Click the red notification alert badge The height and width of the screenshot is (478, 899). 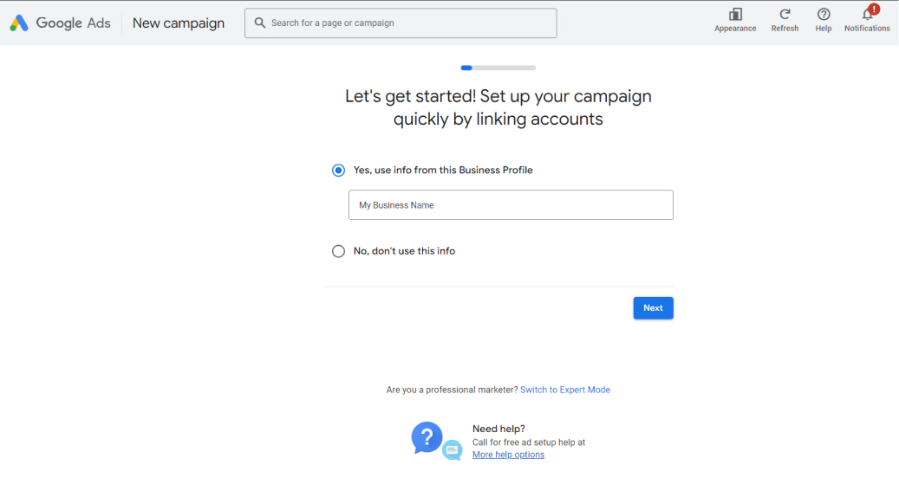click(874, 10)
